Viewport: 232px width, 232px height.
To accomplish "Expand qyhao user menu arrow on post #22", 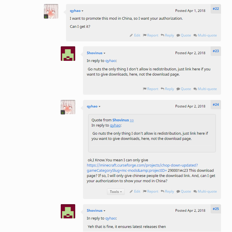I will 82,11.
